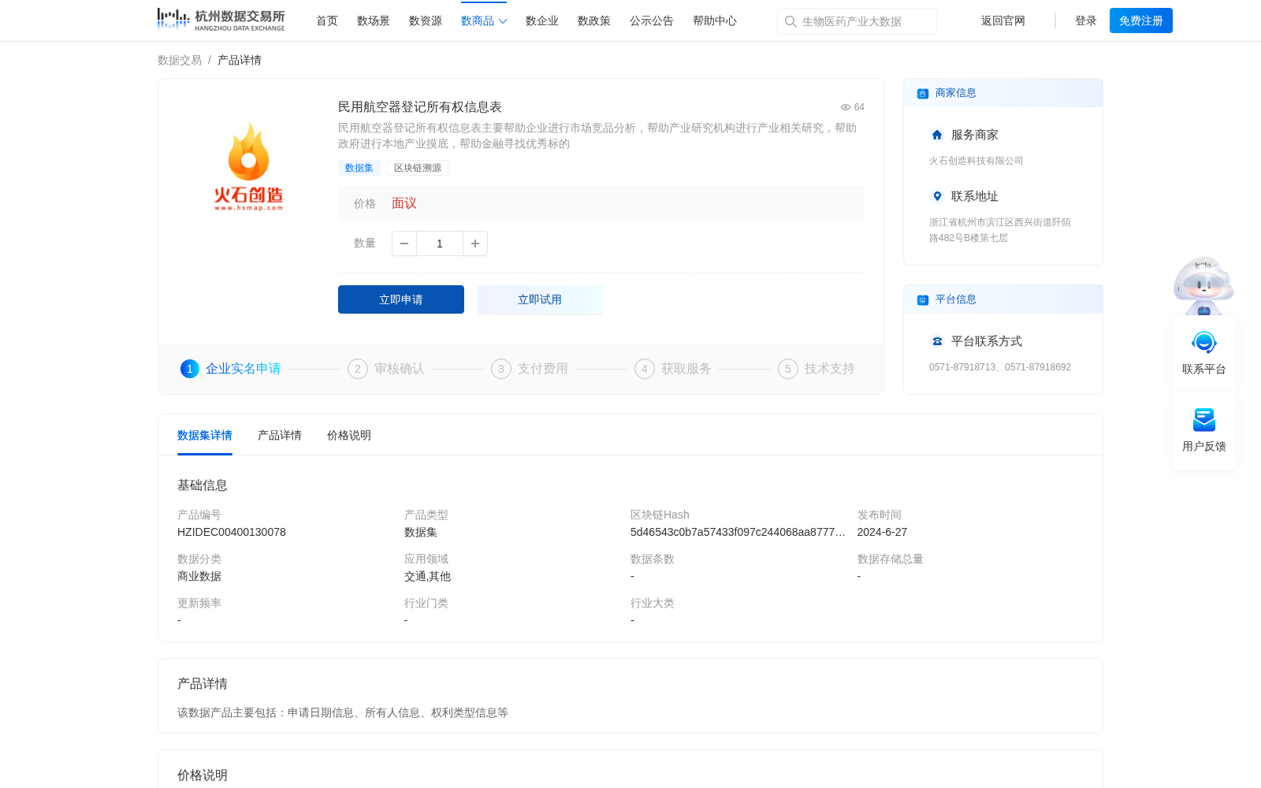This screenshot has width=1261, height=788.
Task: Click the 联系地址 location pin icon
Action: pyautogui.click(x=937, y=196)
